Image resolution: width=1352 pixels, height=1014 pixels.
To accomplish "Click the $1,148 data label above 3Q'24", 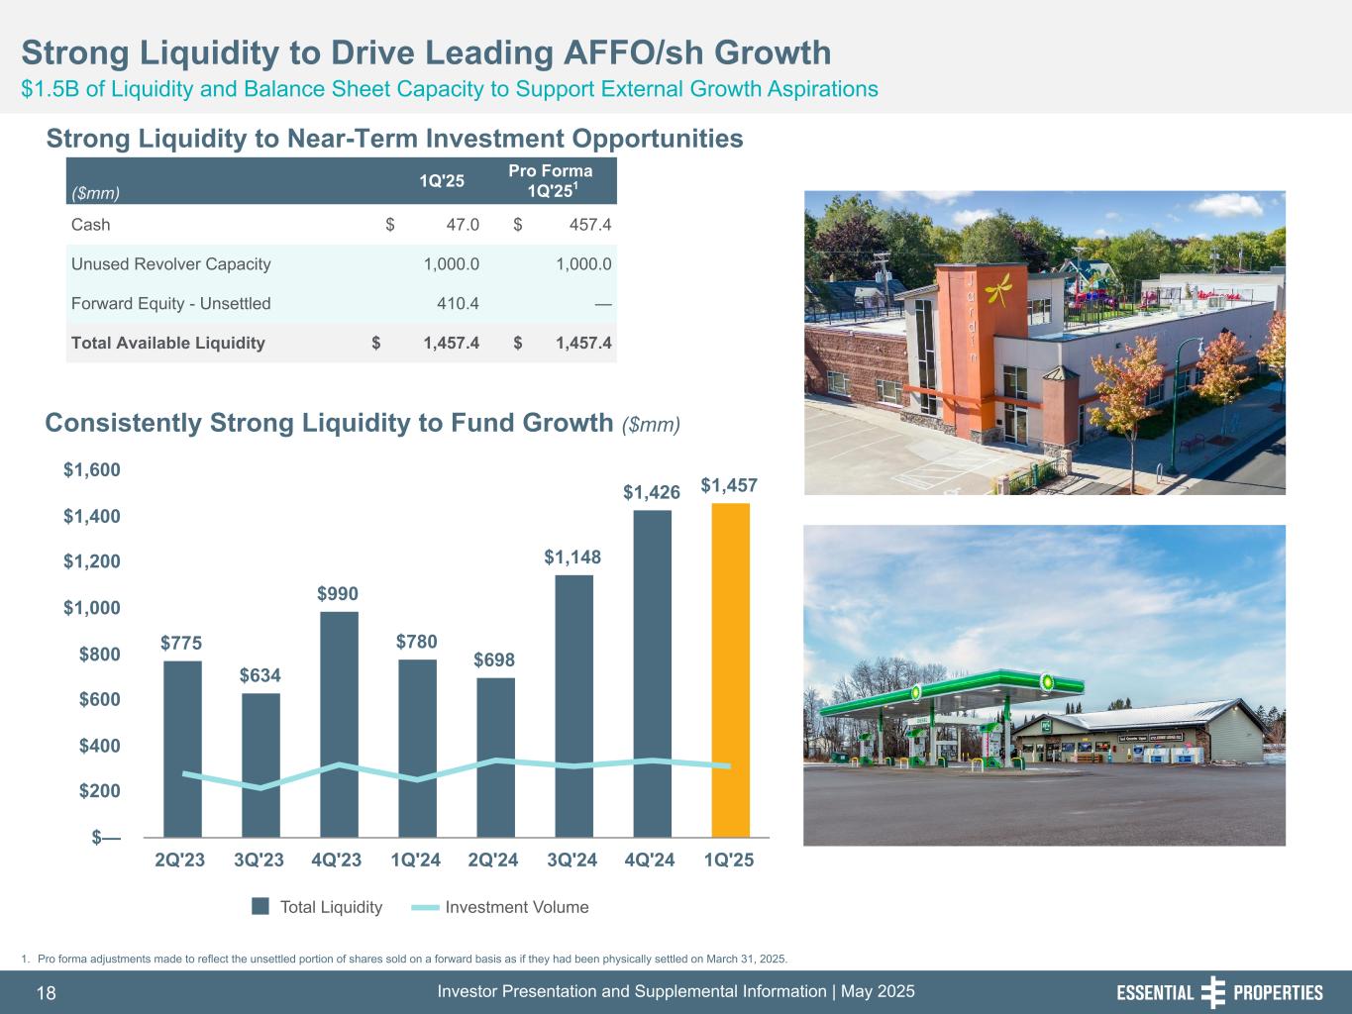I will point(572,558).
